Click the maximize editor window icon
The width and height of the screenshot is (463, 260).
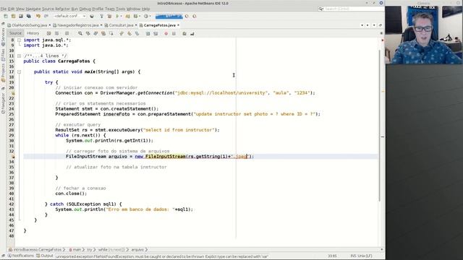[381, 25]
